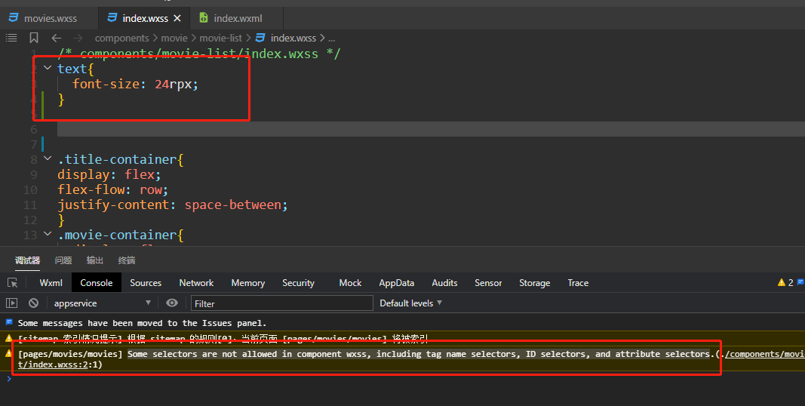805x406 pixels.
Task: Open the Sensor devtools tab
Action: click(488, 283)
